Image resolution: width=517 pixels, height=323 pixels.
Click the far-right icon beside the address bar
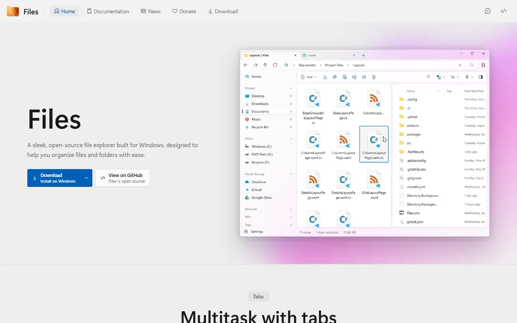point(483,65)
